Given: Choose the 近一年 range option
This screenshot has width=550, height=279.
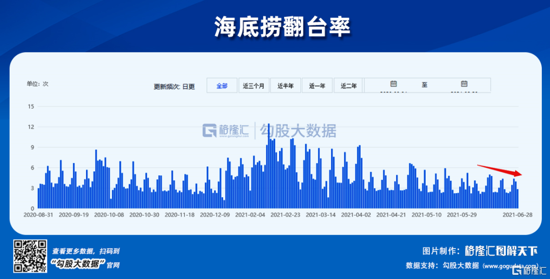Looking at the screenshot, I should [x=317, y=86].
